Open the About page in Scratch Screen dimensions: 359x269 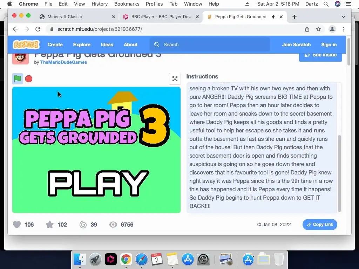click(x=130, y=44)
